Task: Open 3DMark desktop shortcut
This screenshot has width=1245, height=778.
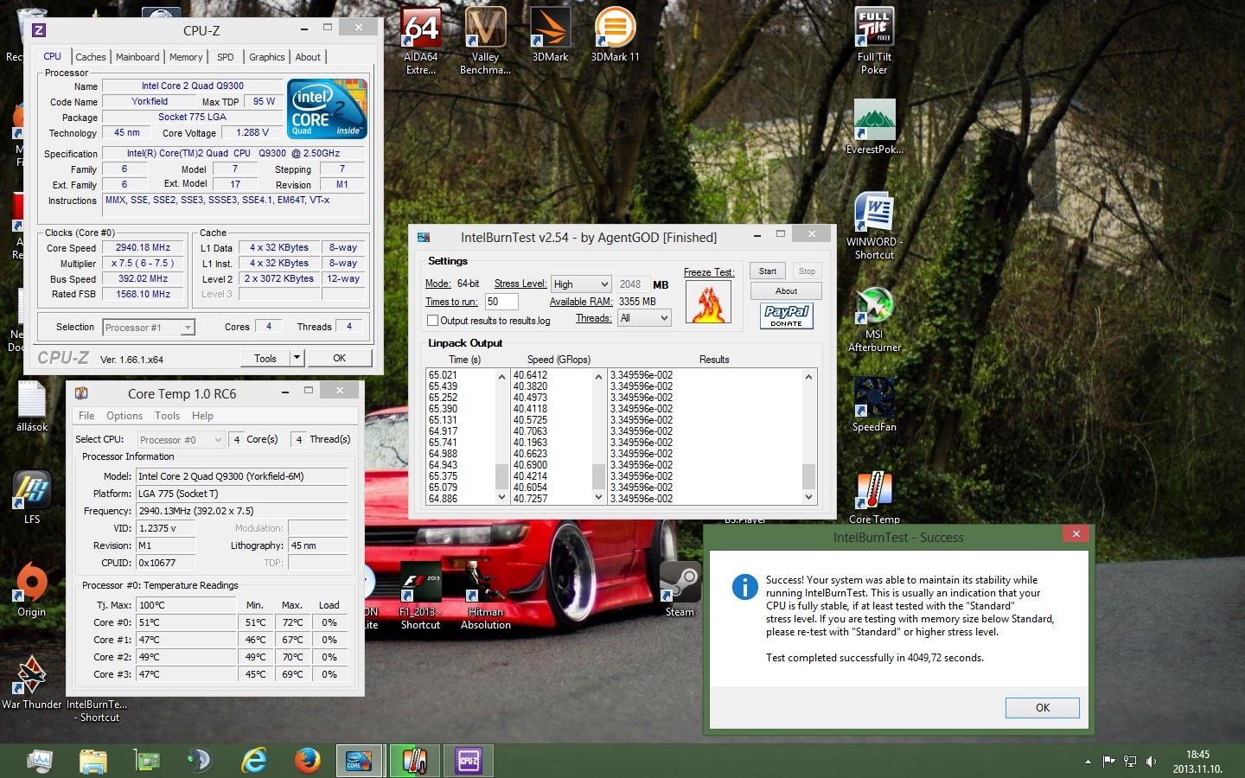Action: coord(550,35)
